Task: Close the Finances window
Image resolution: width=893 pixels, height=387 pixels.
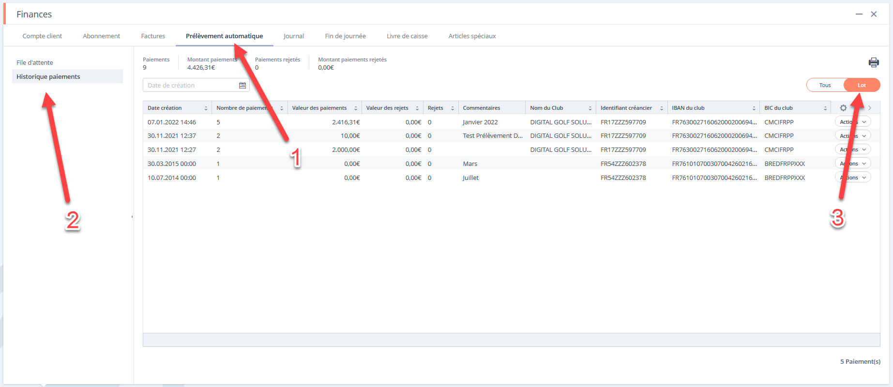Action: [874, 14]
